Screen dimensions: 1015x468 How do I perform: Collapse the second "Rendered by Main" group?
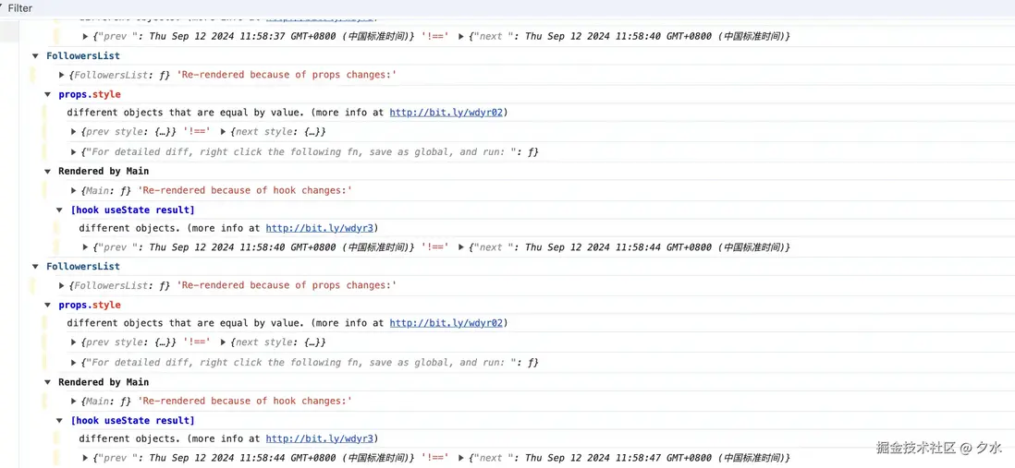point(47,382)
